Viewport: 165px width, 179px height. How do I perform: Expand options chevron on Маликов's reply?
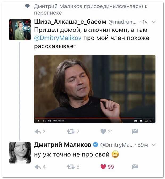[x=154, y=145]
